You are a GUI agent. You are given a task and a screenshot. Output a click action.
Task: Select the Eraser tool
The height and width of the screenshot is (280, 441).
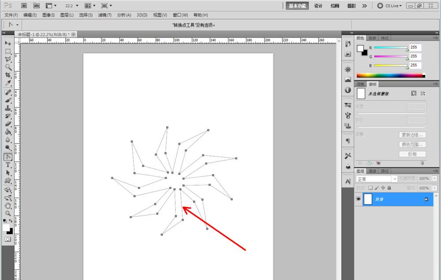click(x=8, y=124)
